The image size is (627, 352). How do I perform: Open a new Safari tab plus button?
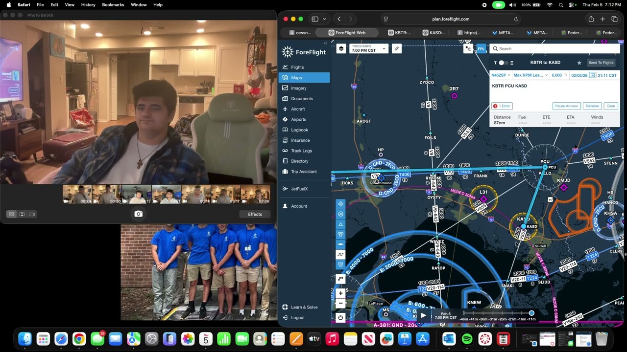603,19
